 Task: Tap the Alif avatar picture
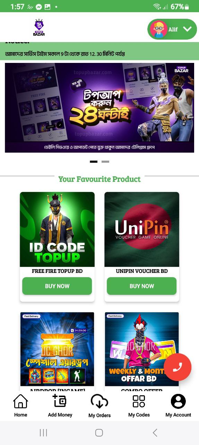[x=159, y=29]
